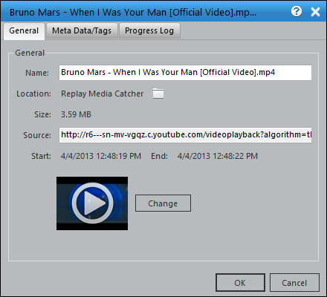Screen dimensions: 327x297
Task: Switch to the Meta Data/Tags tab
Action: tap(82, 30)
